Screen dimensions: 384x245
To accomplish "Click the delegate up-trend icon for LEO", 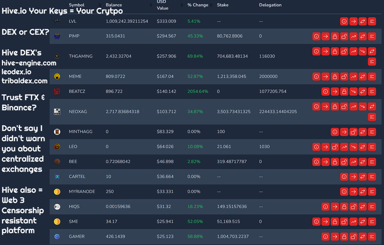I will click(x=344, y=147).
